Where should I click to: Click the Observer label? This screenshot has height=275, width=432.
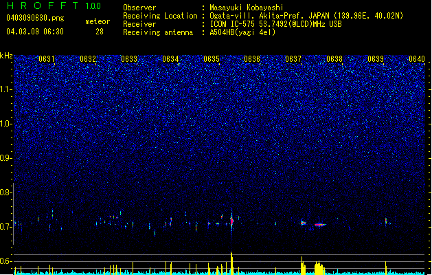(139, 8)
